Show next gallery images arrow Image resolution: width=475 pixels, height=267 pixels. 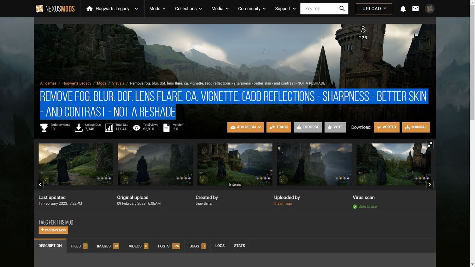[430, 184]
